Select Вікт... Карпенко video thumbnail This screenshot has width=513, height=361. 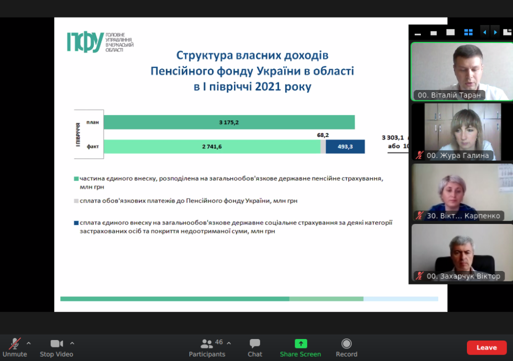click(x=462, y=192)
